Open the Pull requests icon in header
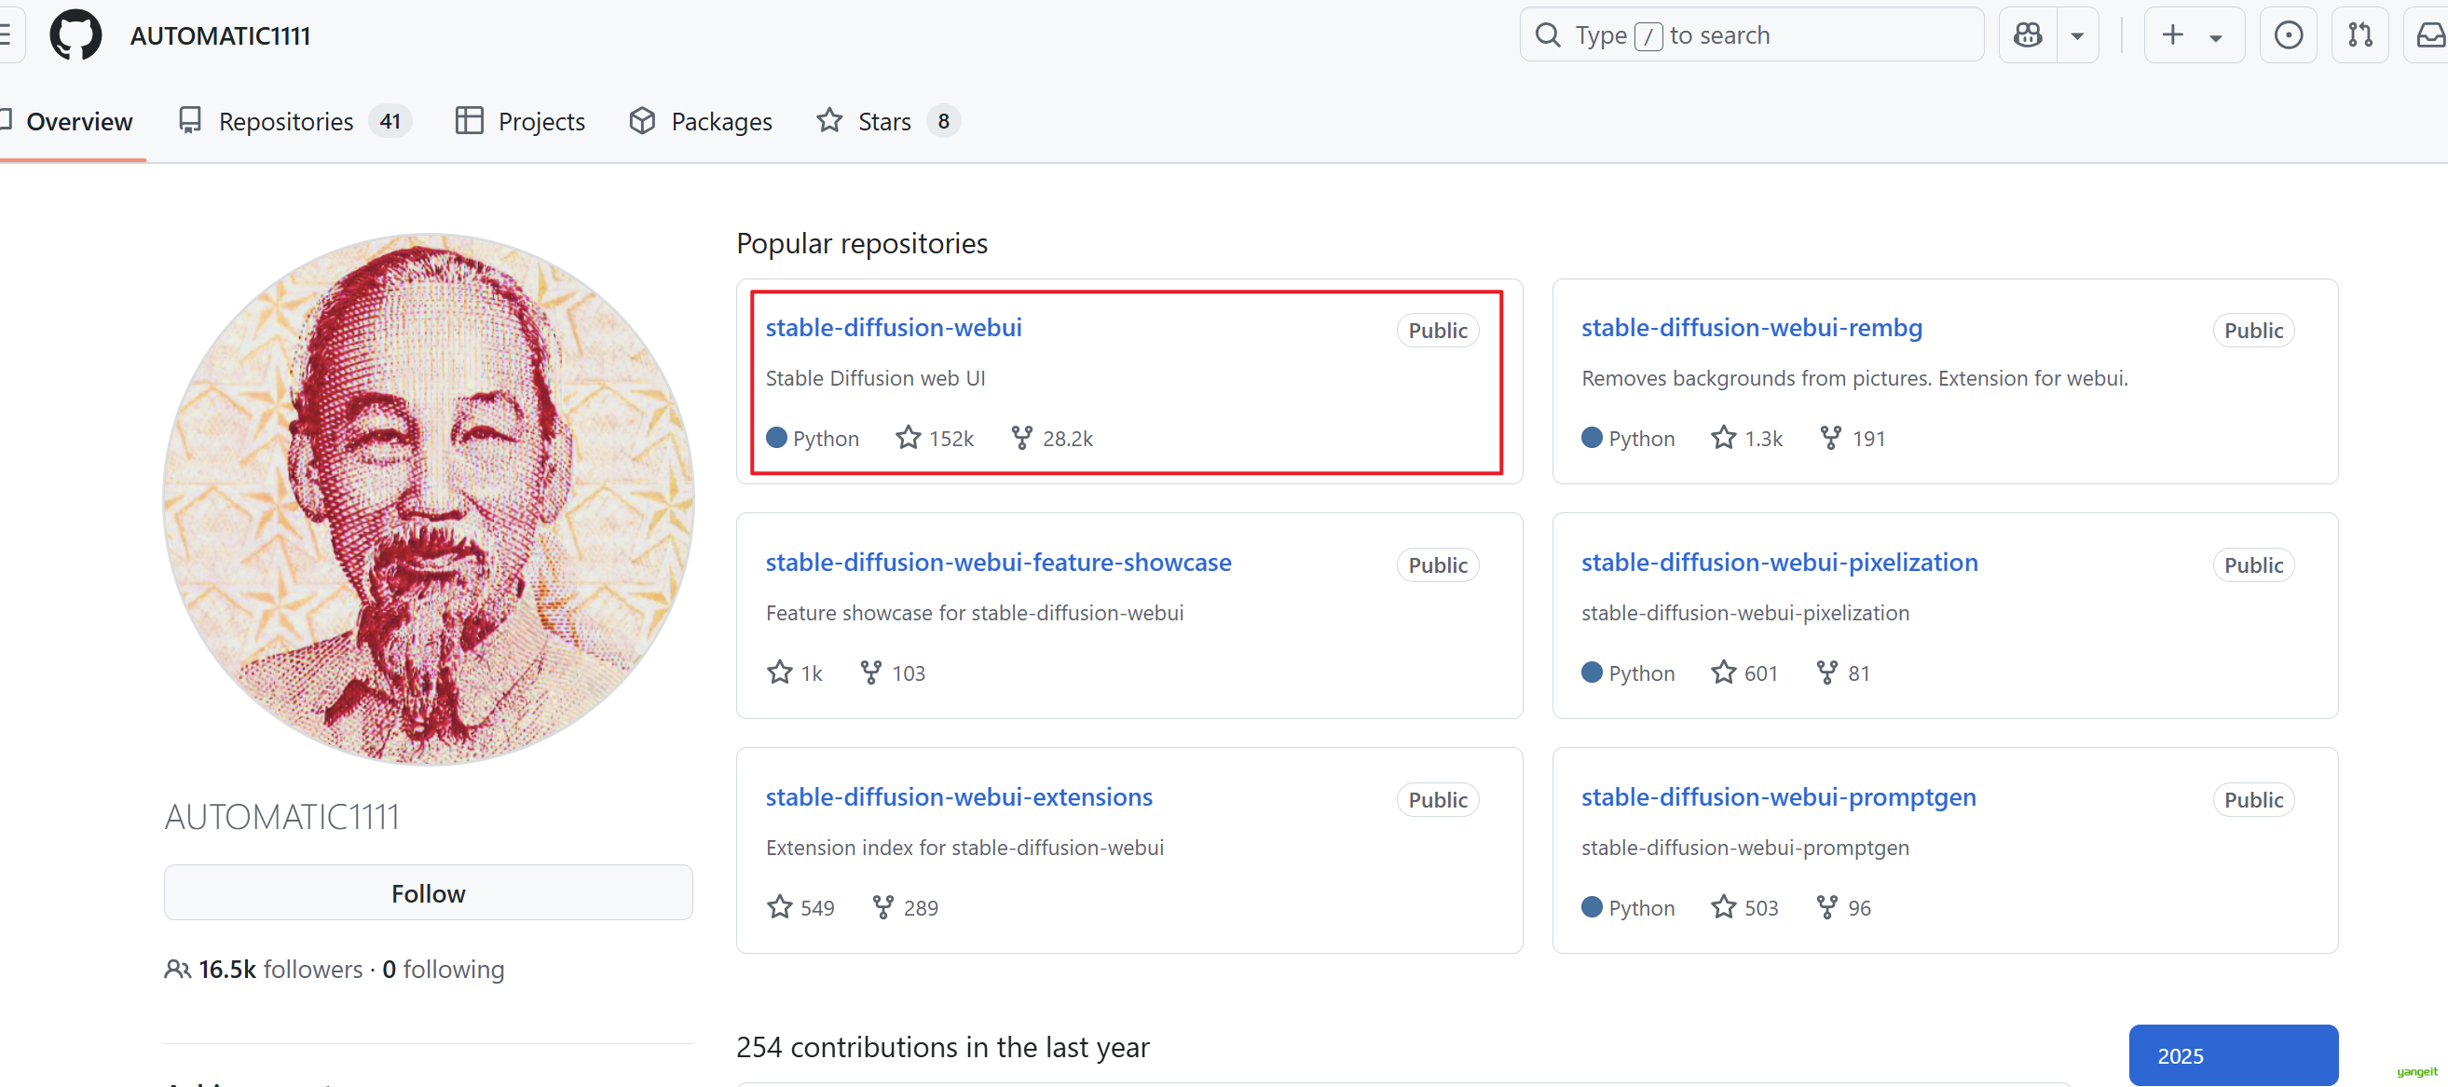2448x1087 pixels. (x=2359, y=35)
